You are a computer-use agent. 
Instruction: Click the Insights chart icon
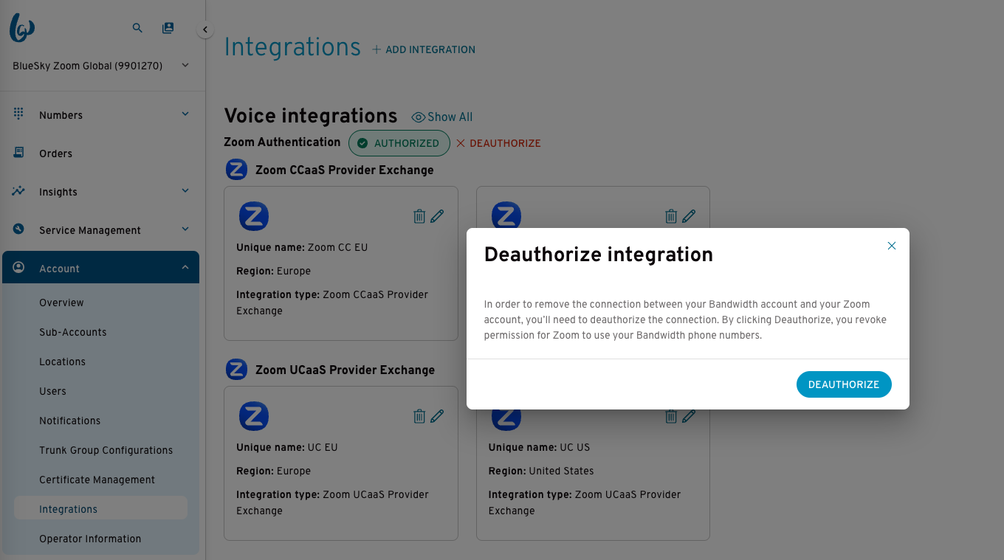[x=18, y=190]
